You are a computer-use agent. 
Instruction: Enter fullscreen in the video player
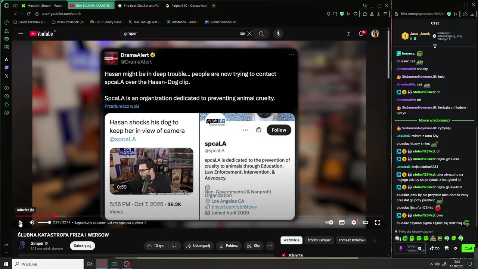pyautogui.click(x=378, y=222)
